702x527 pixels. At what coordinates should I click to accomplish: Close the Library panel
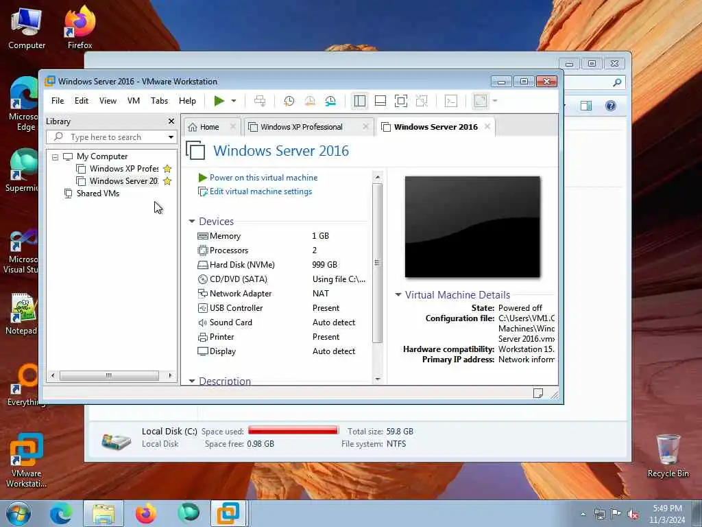point(171,121)
